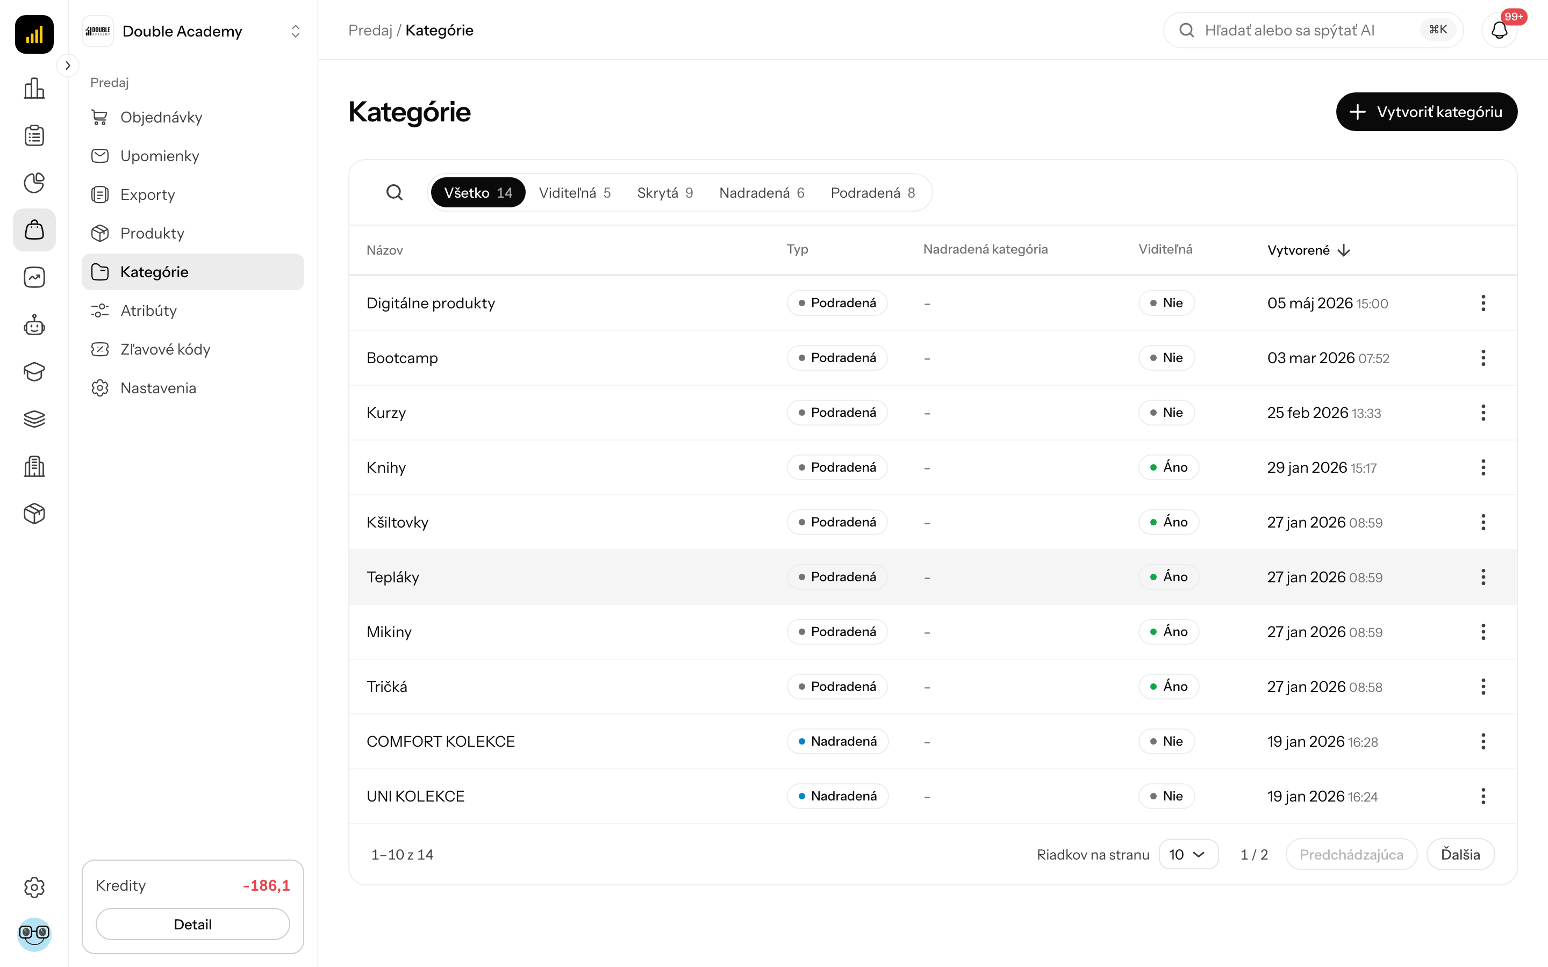
Task: Open the Tepláky category row
Action: 933,578
